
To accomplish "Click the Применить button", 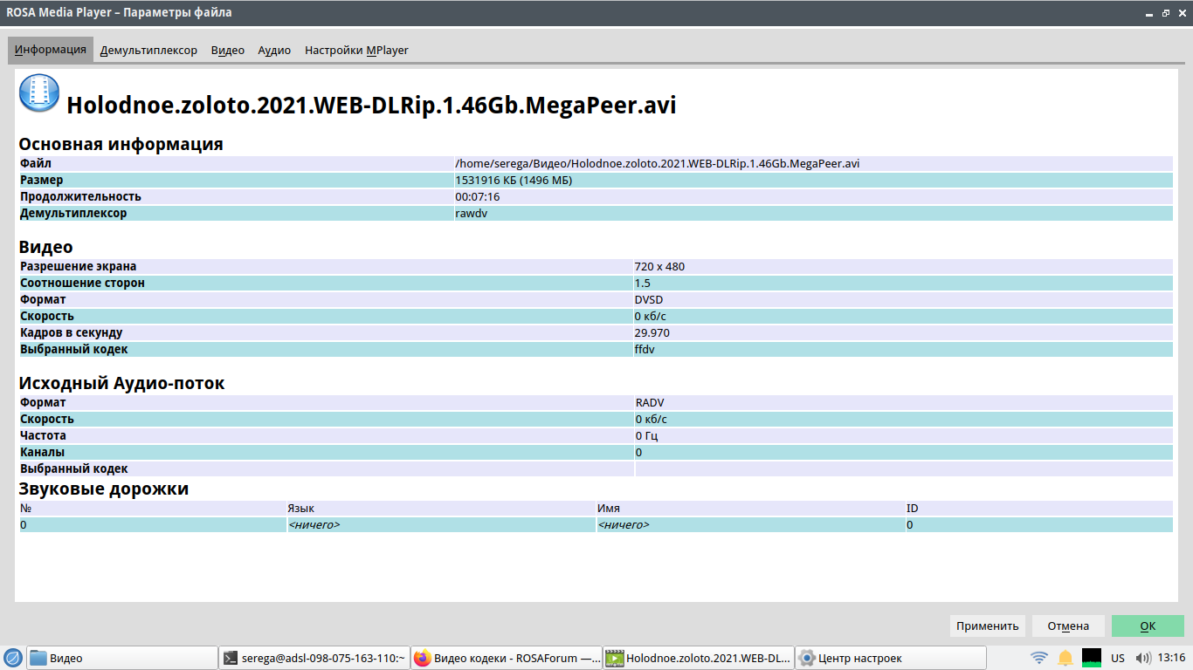I will click(x=988, y=626).
